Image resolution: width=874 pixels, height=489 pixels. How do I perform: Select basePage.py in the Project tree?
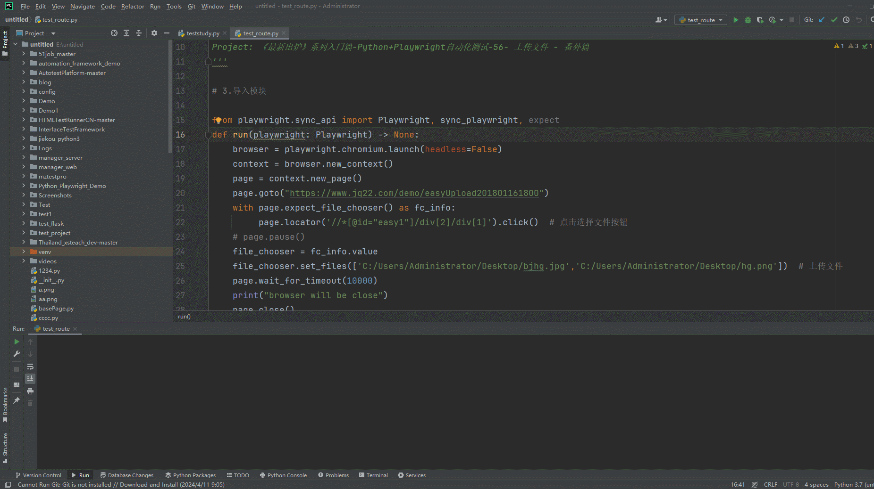(56, 309)
